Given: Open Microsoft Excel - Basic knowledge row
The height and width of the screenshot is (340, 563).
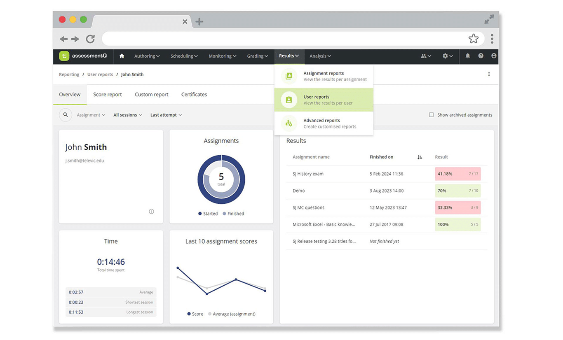Looking at the screenshot, I should [387, 224].
